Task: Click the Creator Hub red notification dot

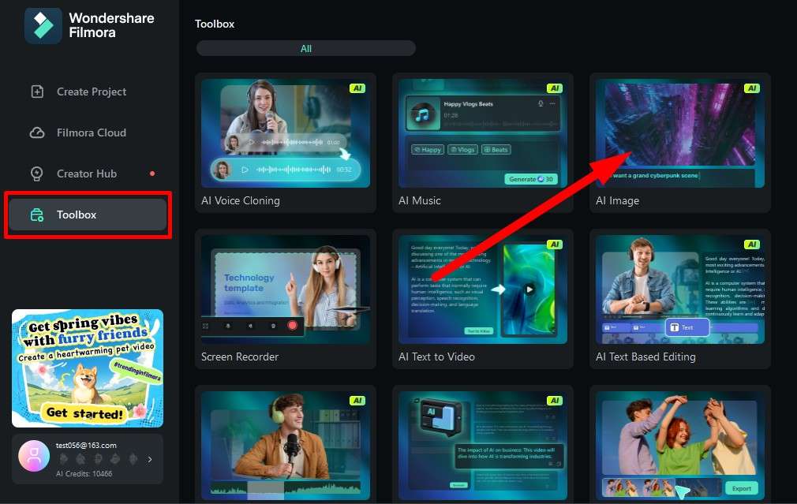Action: (152, 174)
